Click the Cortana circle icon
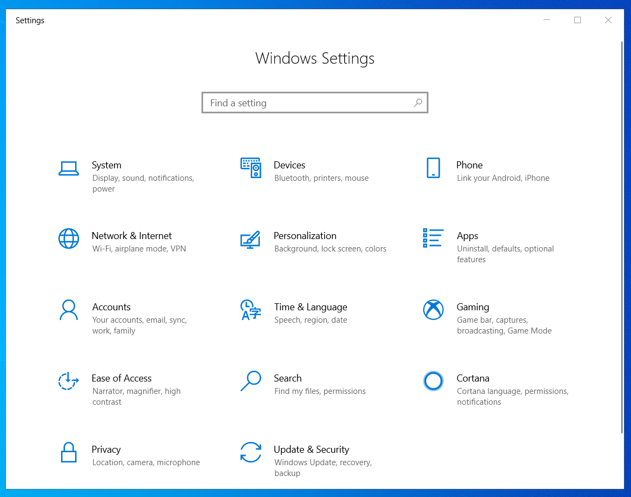The height and width of the screenshot is (497, 631). [x=433, y=381]
